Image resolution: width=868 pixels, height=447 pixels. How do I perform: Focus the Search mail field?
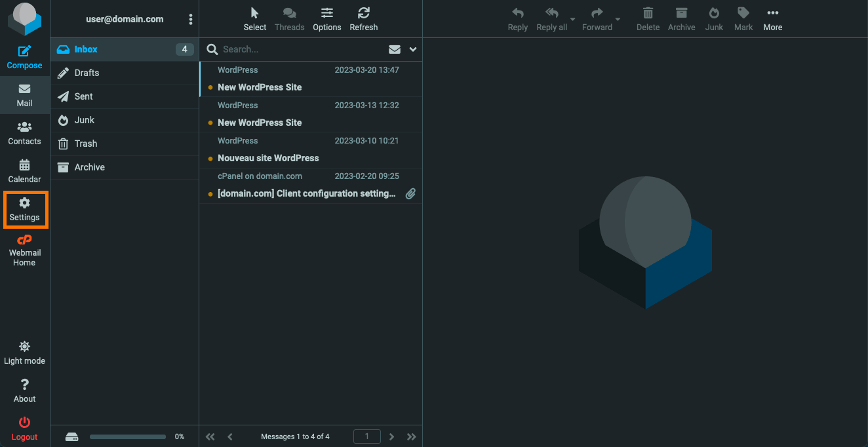pyautogui.click(x=303, y=49)
